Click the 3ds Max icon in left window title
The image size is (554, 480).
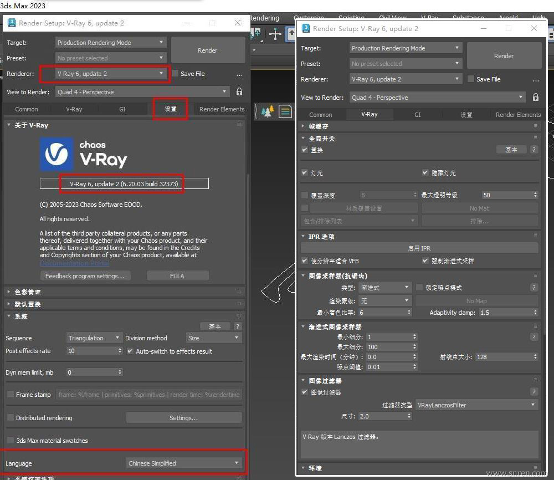(x=12, y=23)
